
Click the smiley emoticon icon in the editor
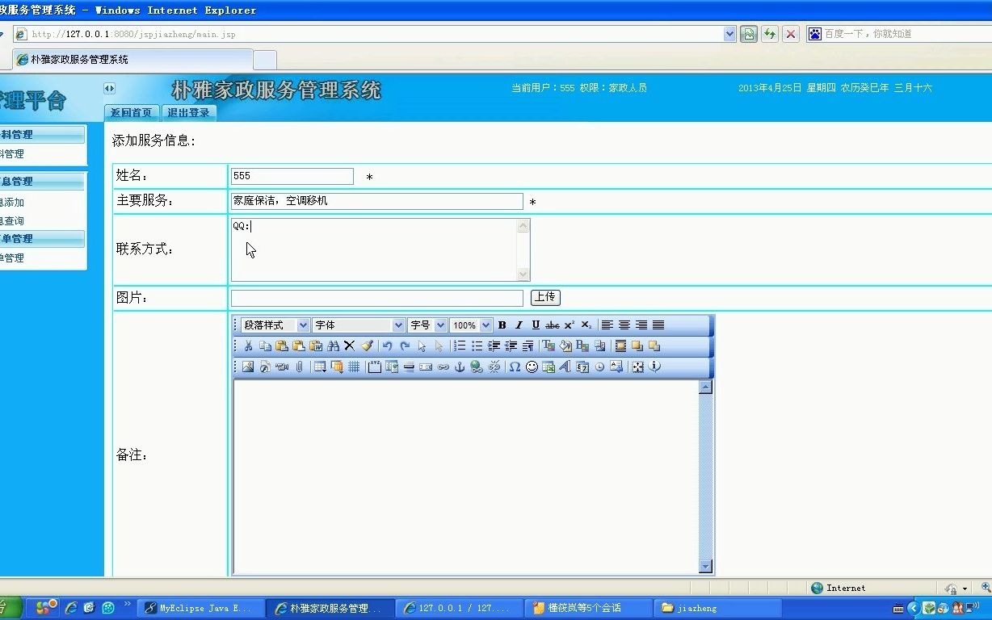(x=530, y=367)
